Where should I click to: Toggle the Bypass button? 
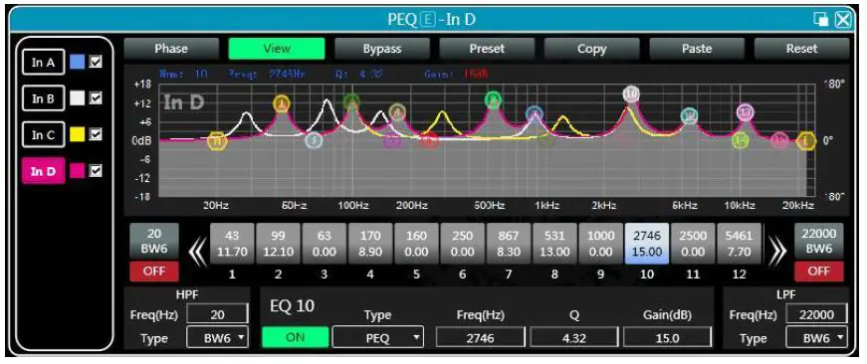pos(382,48)
